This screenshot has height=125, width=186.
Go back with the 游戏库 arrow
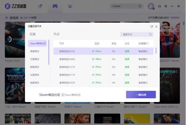point(6,18)
